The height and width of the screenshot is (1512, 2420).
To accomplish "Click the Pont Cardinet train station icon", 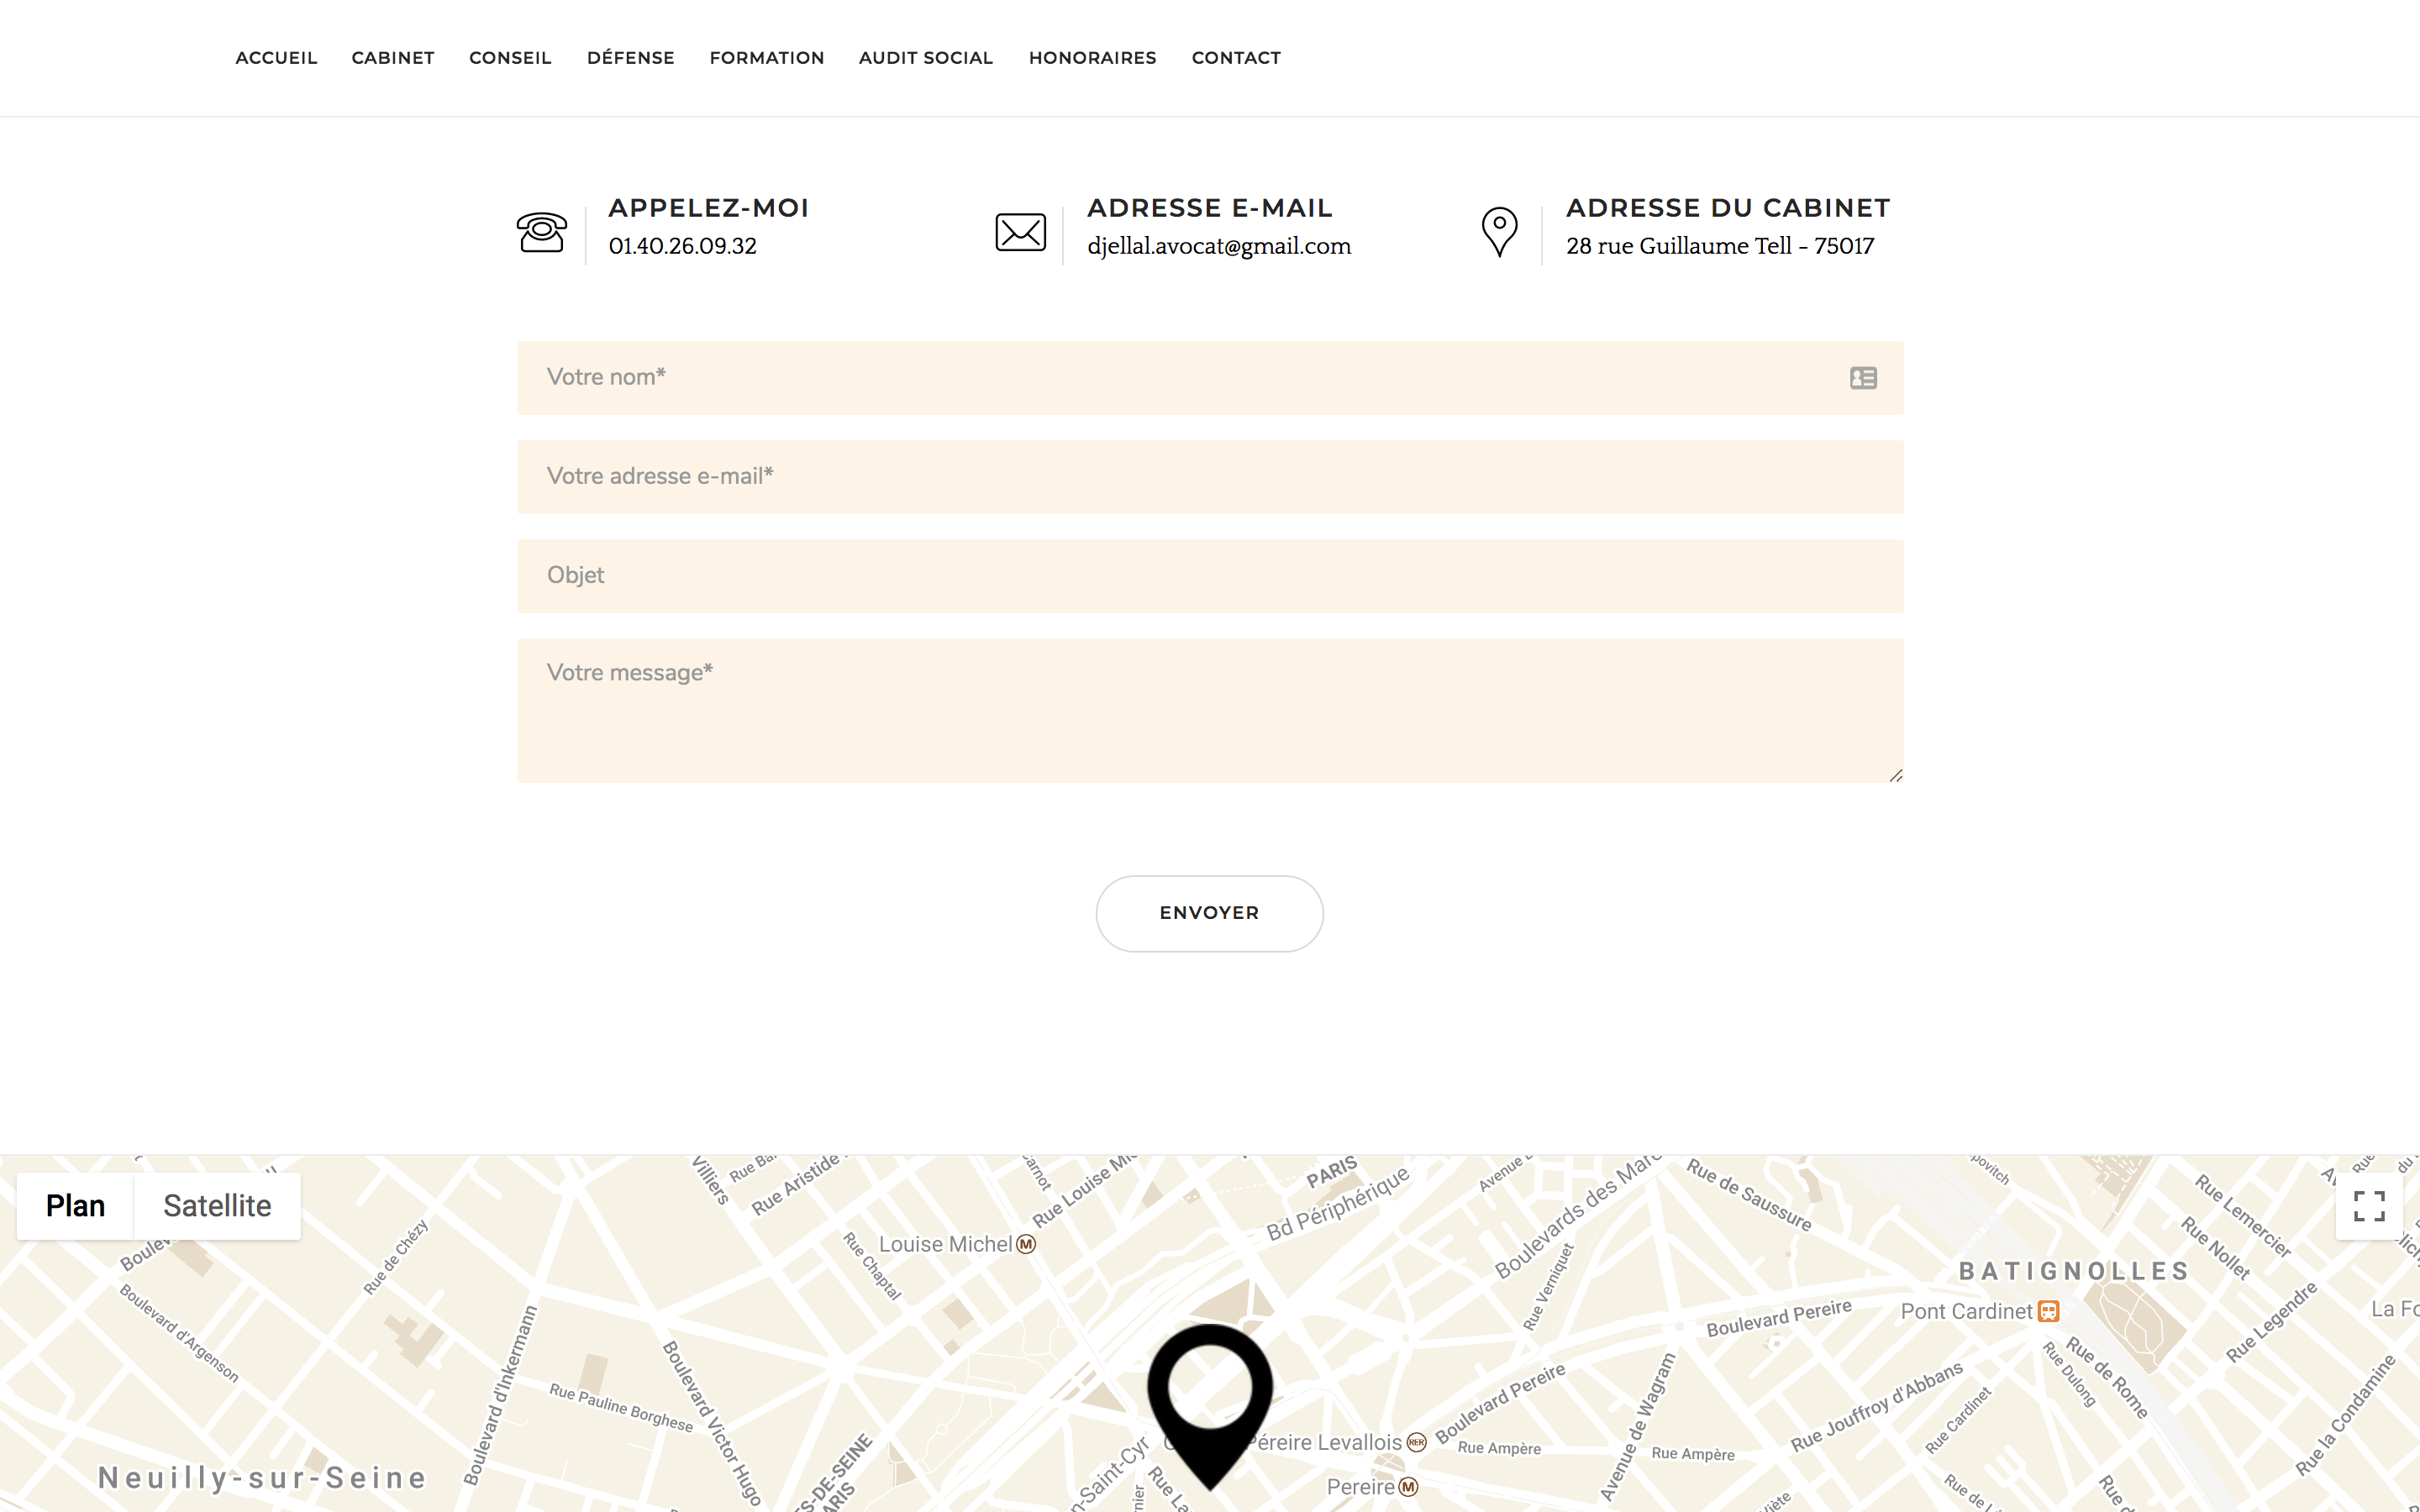I will [x=2048, y=1311].
